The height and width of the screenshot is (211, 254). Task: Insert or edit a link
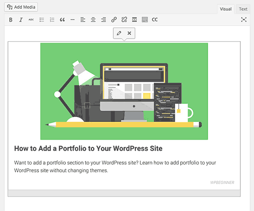(114, 20)
